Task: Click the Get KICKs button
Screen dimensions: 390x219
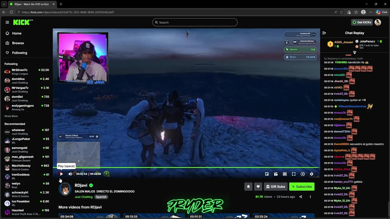Action: click(x=362, y=22)
